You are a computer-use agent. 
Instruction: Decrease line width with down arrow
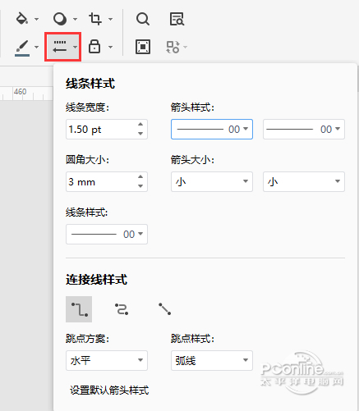140,134
